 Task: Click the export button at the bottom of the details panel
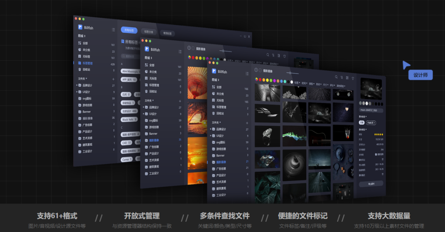click(371, 184)
